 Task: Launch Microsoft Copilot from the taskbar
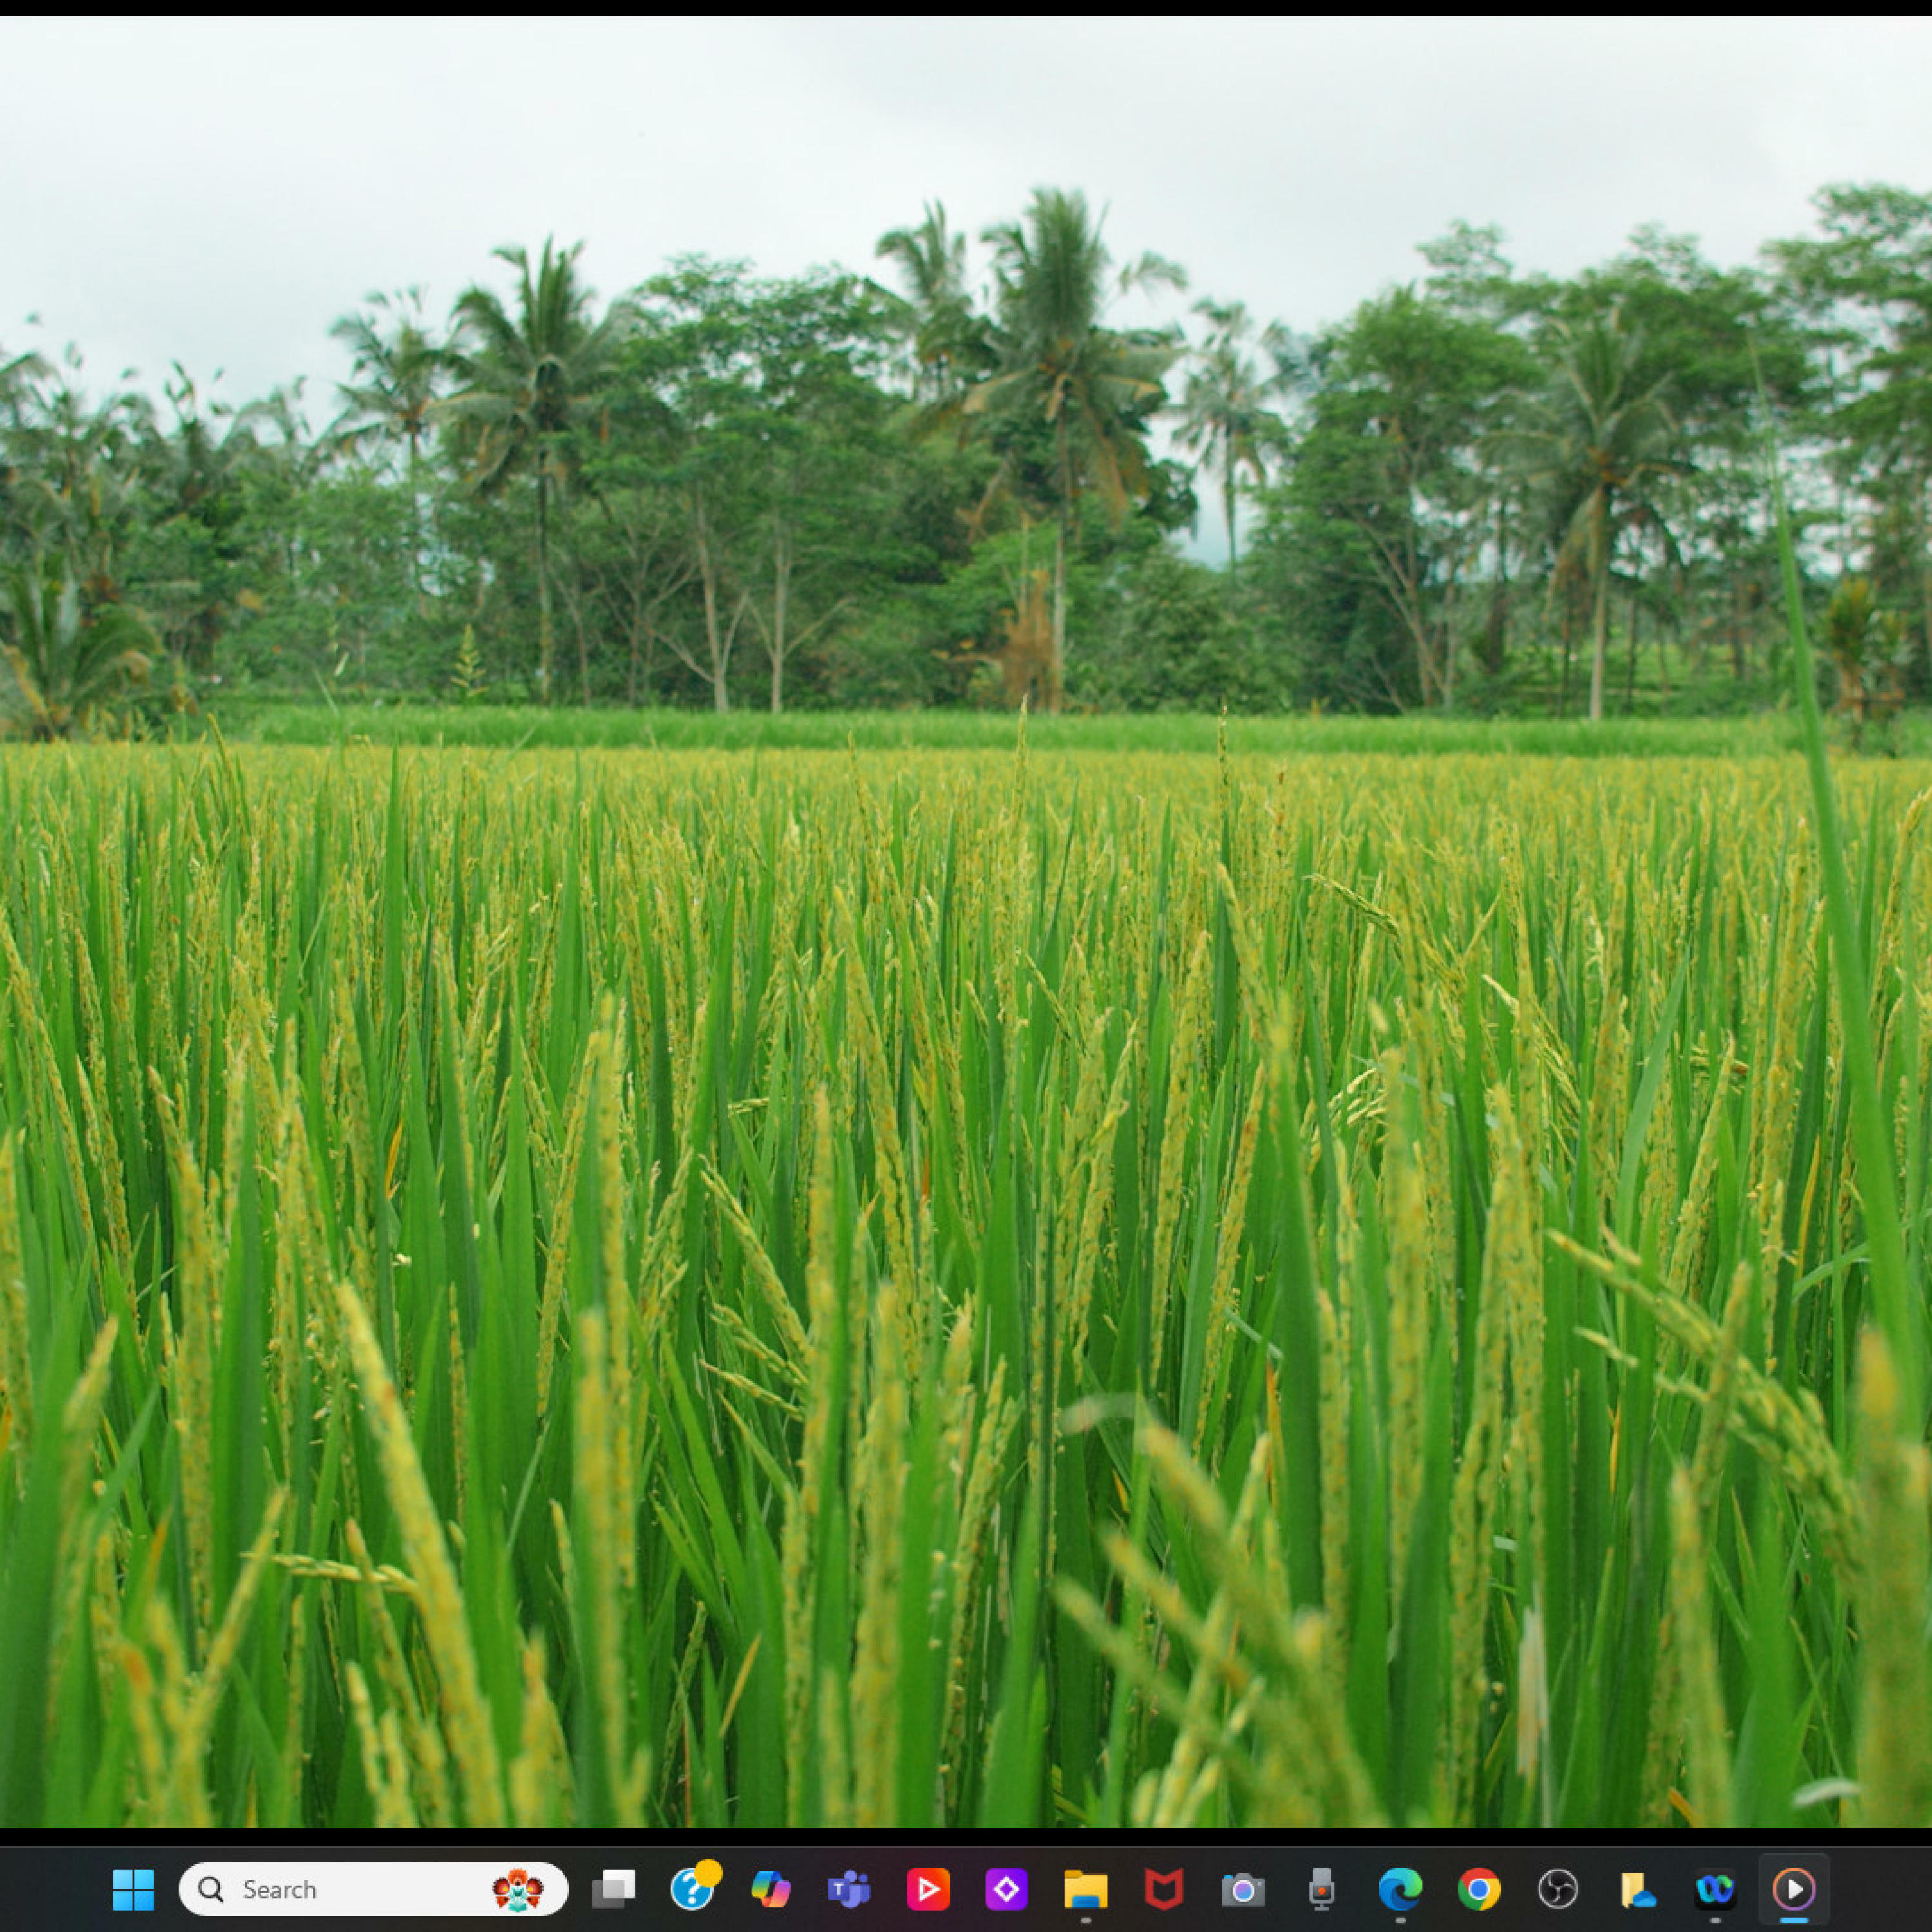point(770,1889)
